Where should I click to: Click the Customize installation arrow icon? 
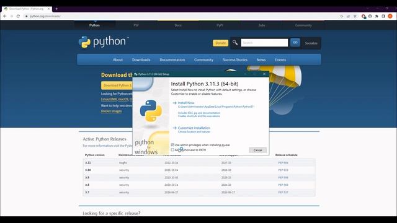coord(174,128)
